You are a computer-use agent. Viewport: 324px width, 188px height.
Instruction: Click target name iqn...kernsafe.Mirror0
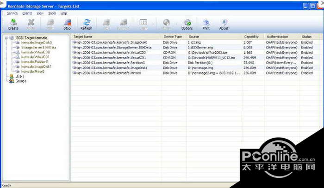[x=109, y=73]
